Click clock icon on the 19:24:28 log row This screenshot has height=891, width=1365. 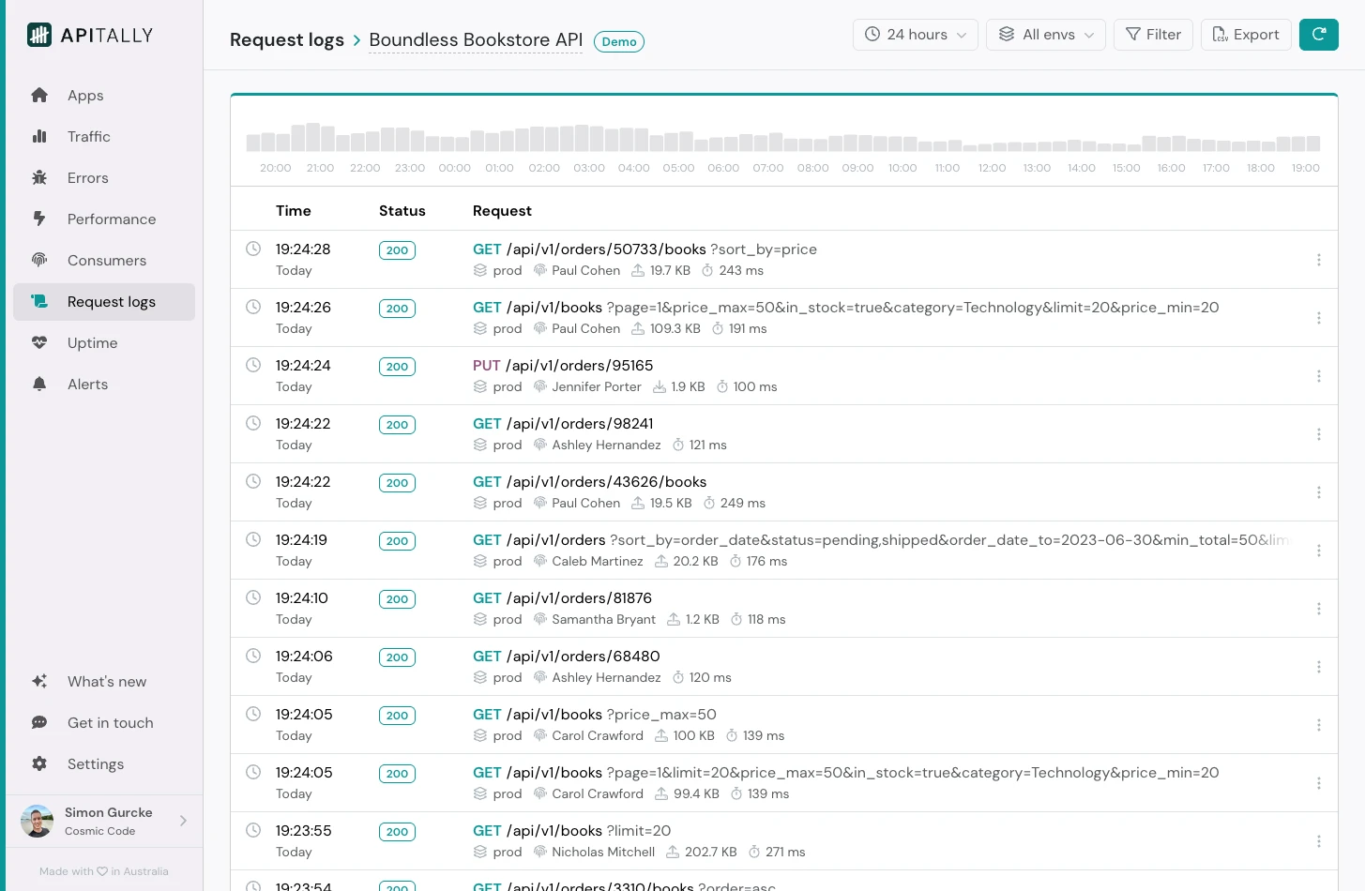pos(253,249)
